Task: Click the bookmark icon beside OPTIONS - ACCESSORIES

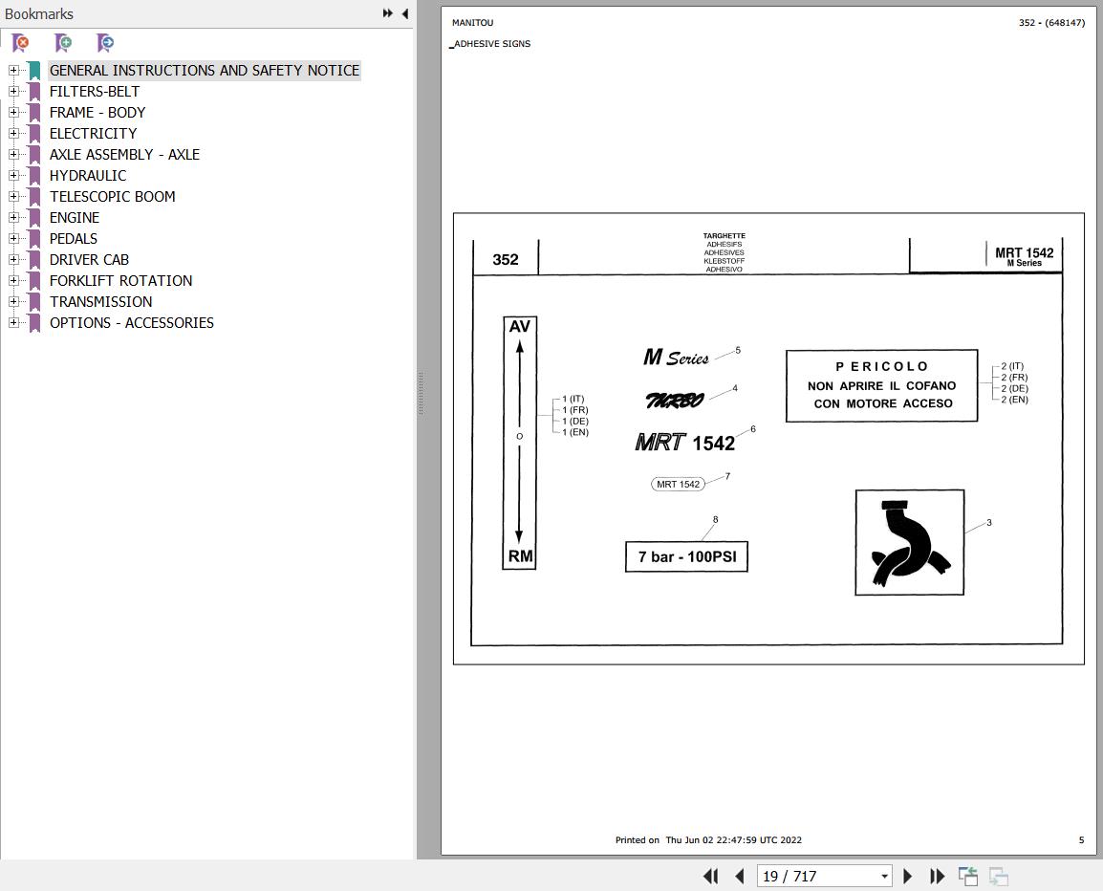Action: [33, 322]
